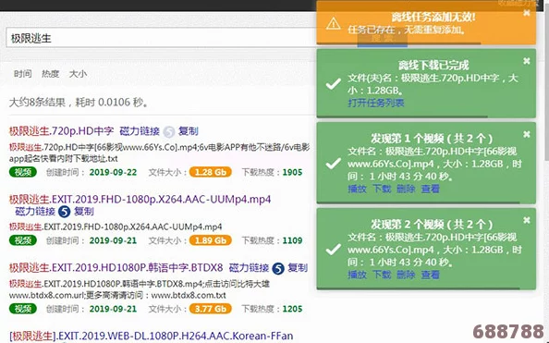
Task: Click the offline download icon beside 720p.HD中字 result
Action: (x=169, y=131)
